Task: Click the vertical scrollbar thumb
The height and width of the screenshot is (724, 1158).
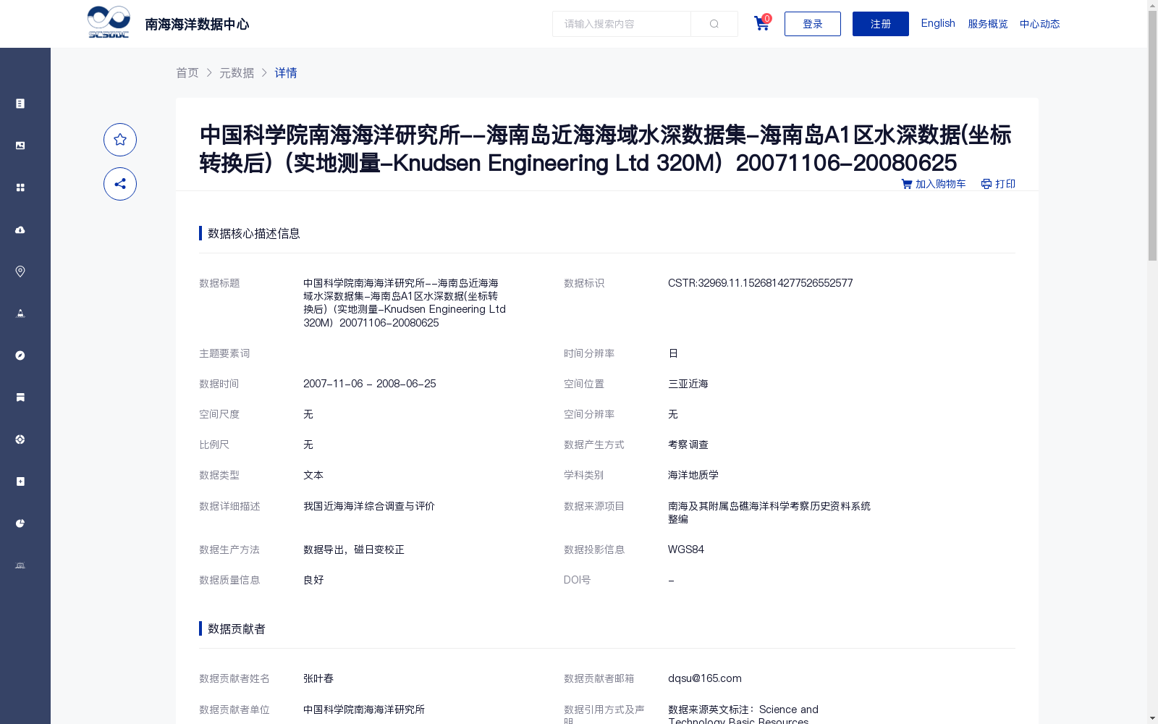Action: point(1153,134)
